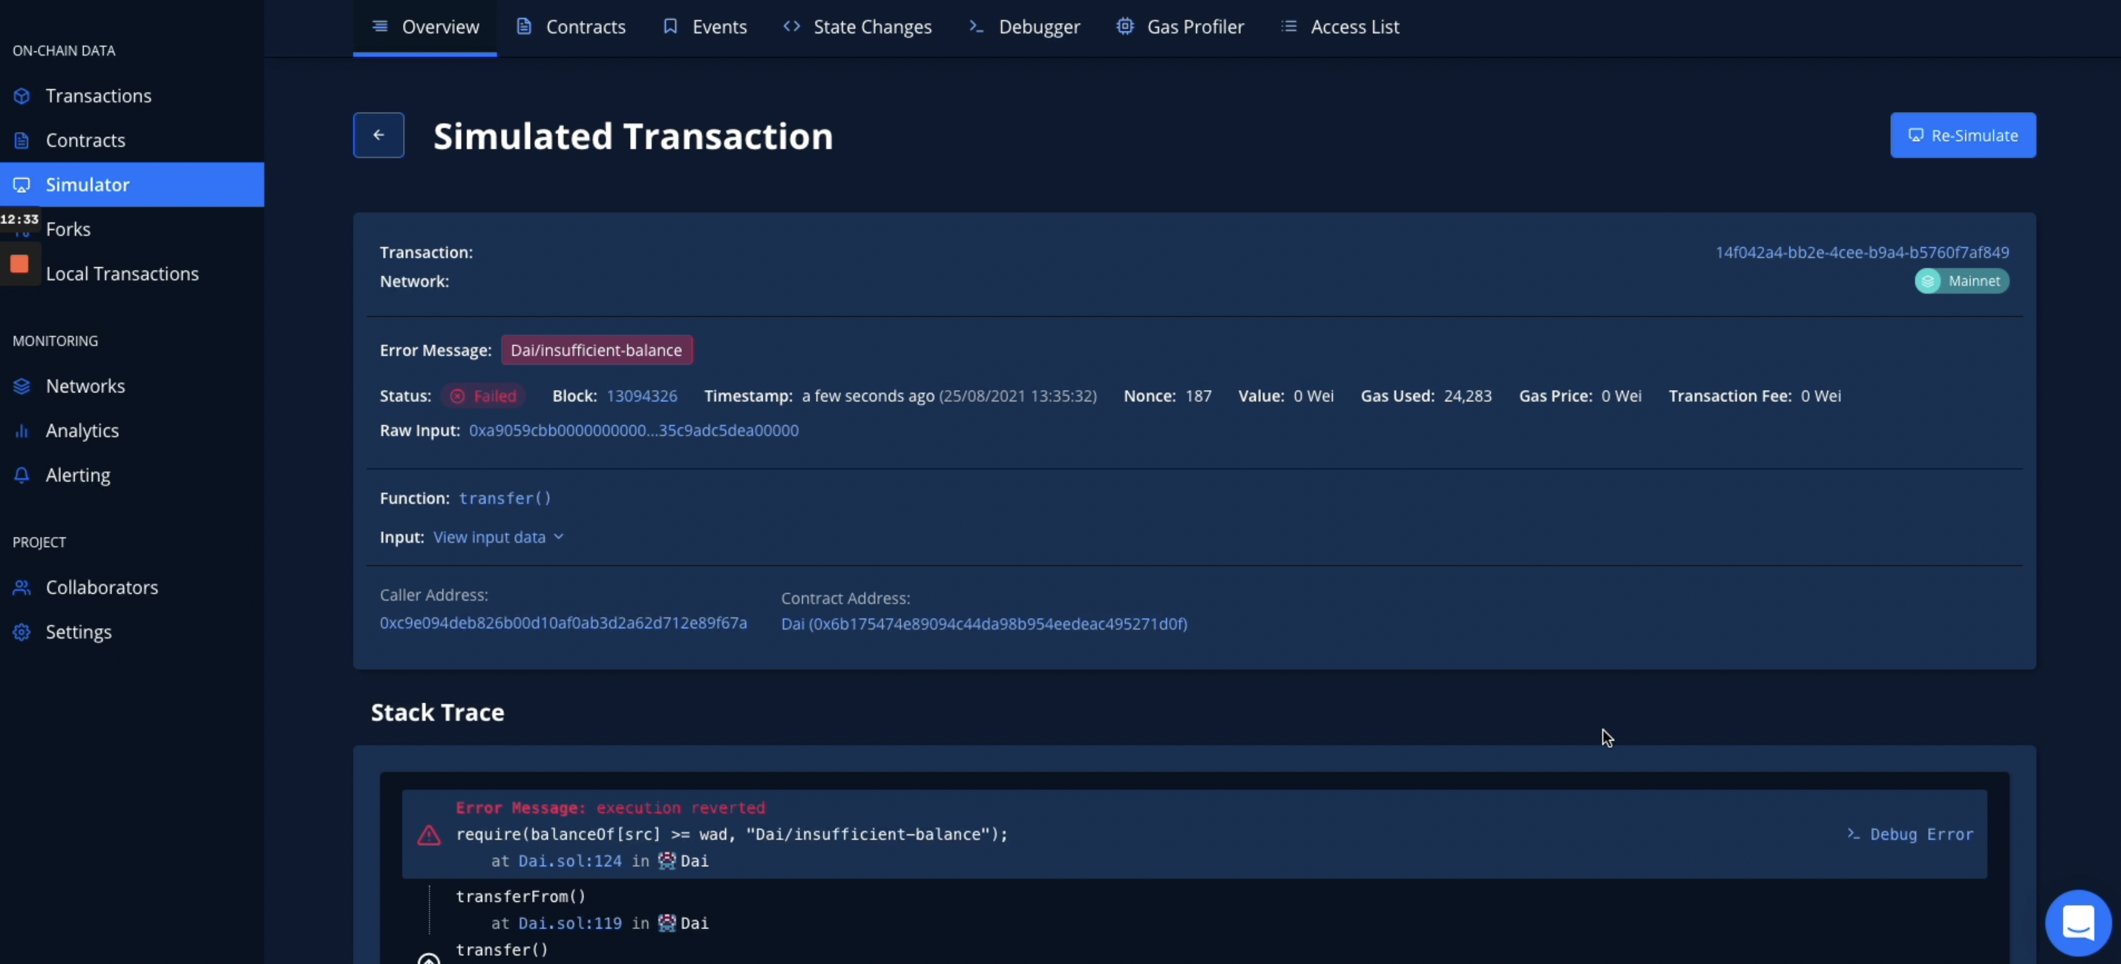Viewport: 2121px width, 964px height.
Task: Open Contracts in the sidebar
Action: tap(132, 141)
